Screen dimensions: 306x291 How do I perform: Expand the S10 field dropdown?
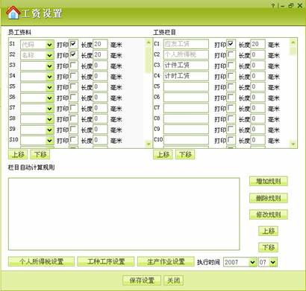tap(50, 141)
